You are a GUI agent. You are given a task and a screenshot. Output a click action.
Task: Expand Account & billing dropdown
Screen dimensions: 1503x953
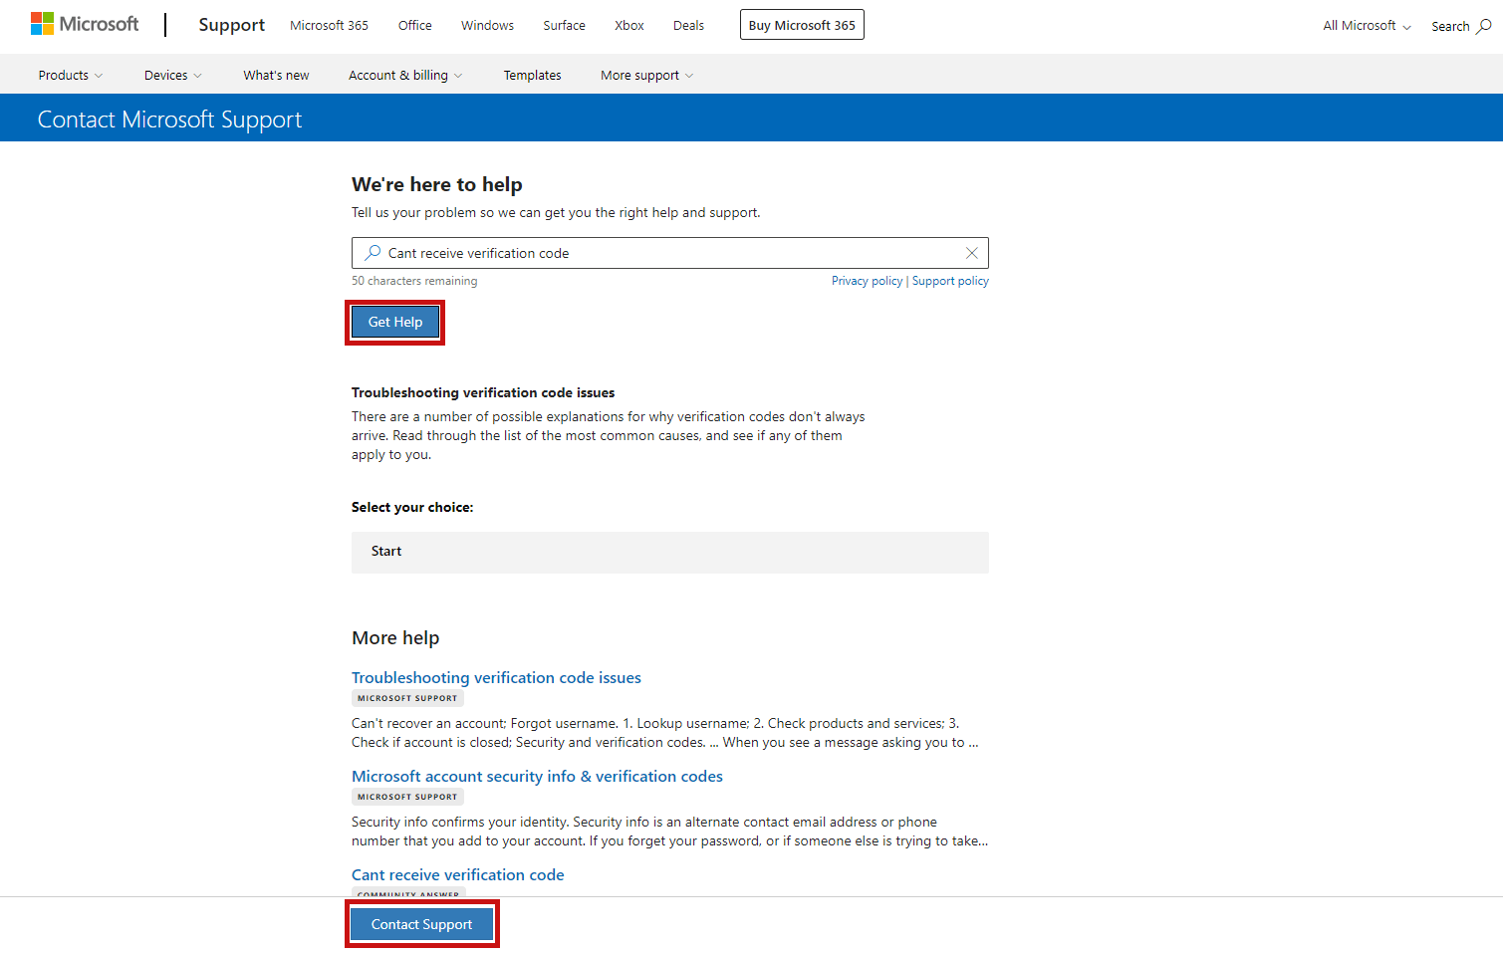[x=405, y=75]
